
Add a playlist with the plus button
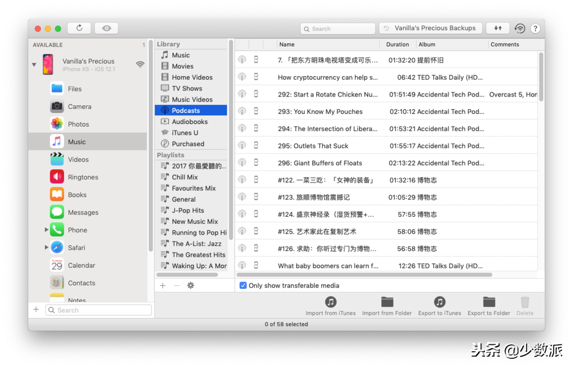(163, 286)
